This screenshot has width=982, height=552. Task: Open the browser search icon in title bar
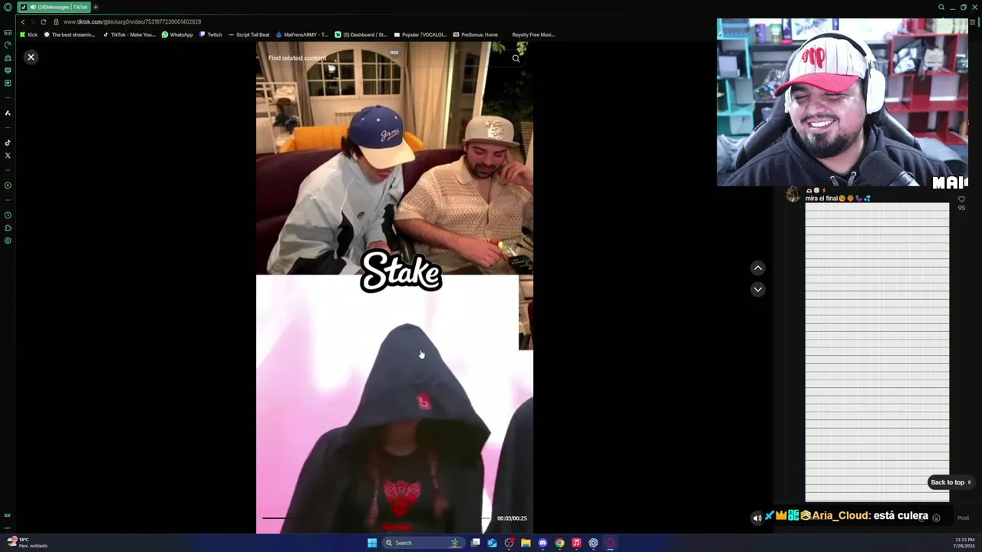[x=941, y=7]
